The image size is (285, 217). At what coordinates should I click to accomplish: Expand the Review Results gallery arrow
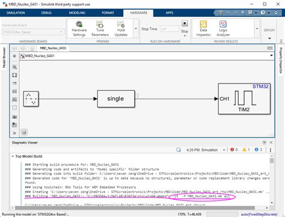[x=257, y=29]
